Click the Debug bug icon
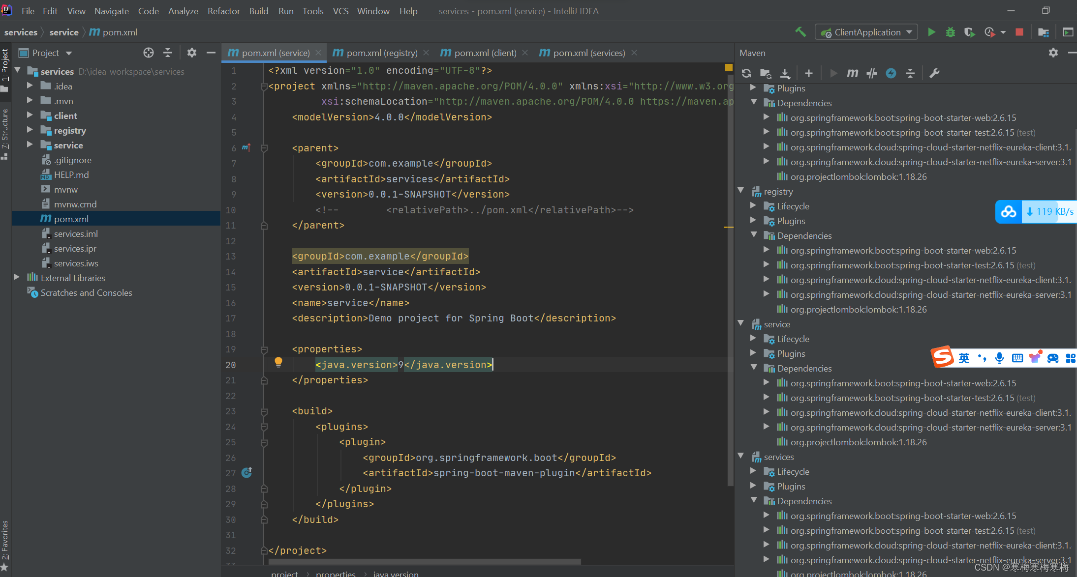The image size is (1077, 577). [x=950, y=32]
